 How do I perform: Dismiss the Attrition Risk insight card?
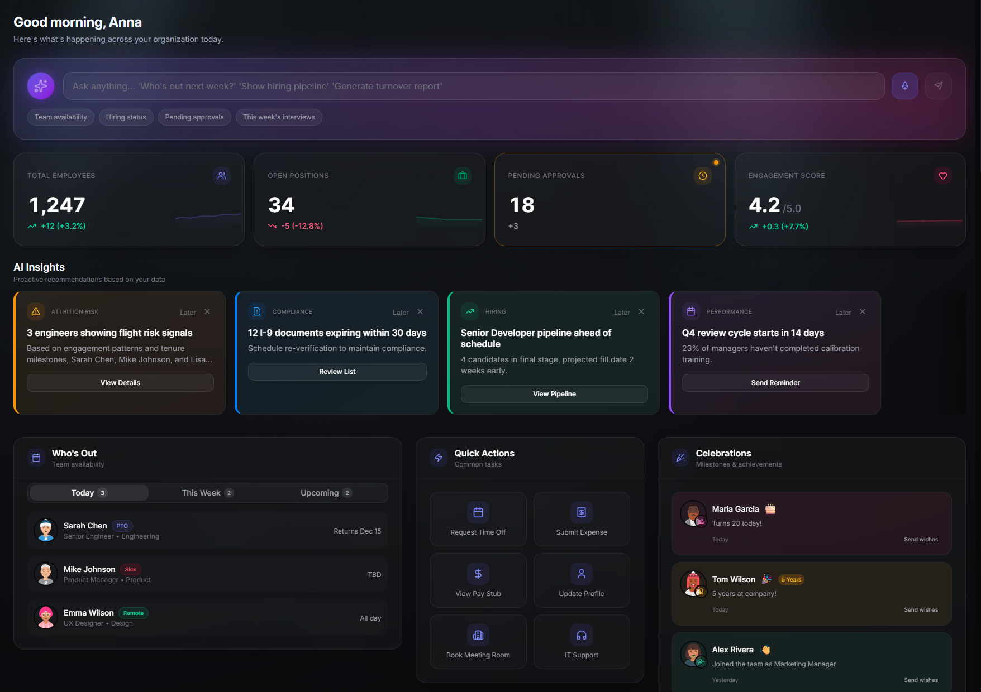coord(207,312)
